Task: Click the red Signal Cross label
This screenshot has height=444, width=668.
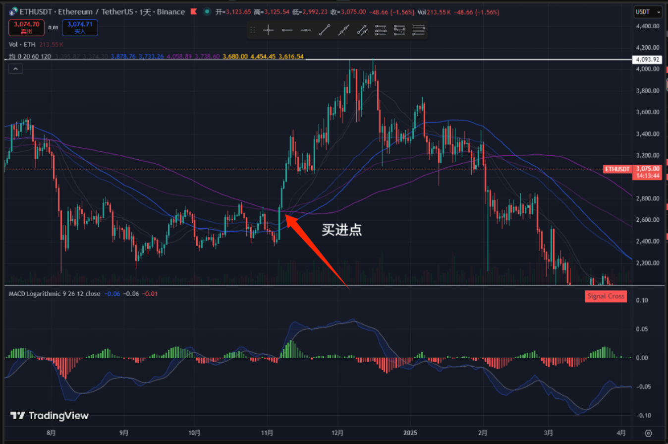Action: coord(606,297)
